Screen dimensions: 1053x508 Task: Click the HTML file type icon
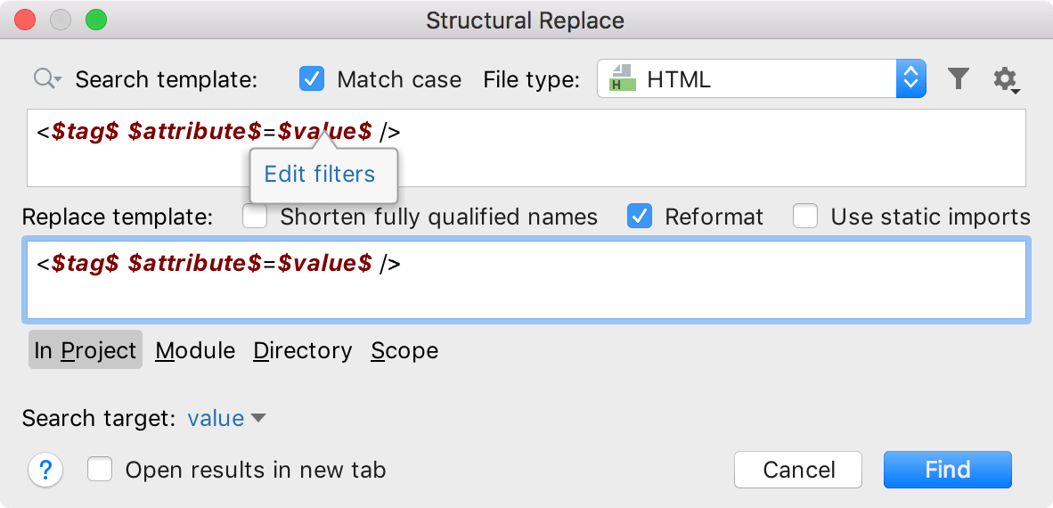pyautogui.click(x=622, y=79)
